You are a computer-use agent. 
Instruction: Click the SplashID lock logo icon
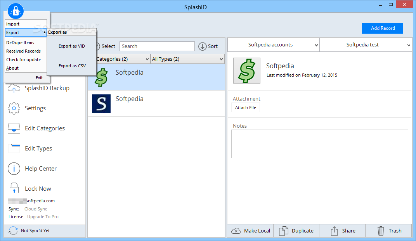tap(16, 11)
